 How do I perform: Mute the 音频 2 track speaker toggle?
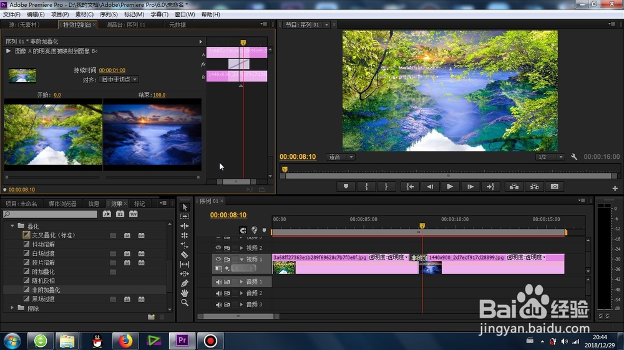point(218,293)
